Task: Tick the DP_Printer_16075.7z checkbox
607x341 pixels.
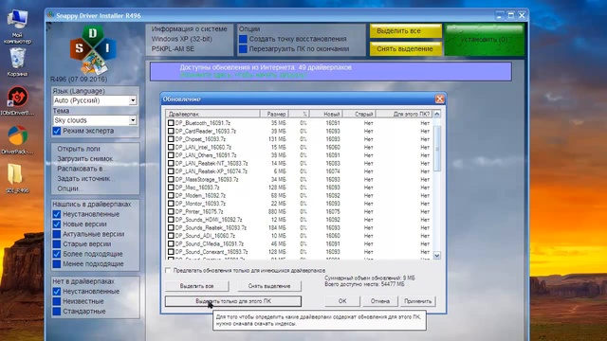Action: coord(171,211)
